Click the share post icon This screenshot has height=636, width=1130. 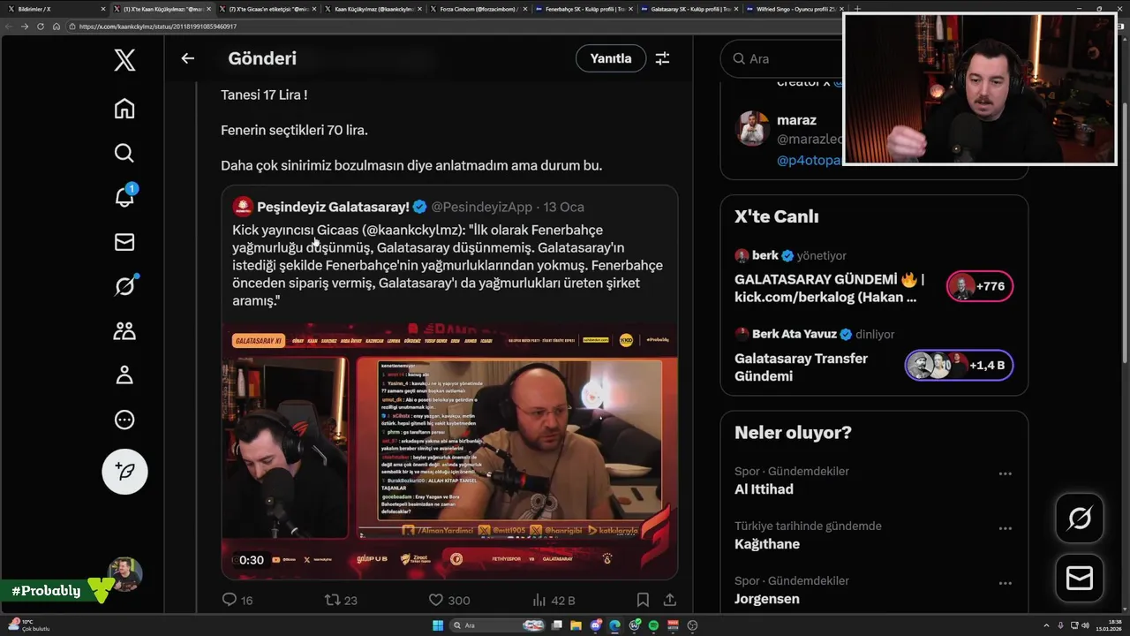point(670,600)
